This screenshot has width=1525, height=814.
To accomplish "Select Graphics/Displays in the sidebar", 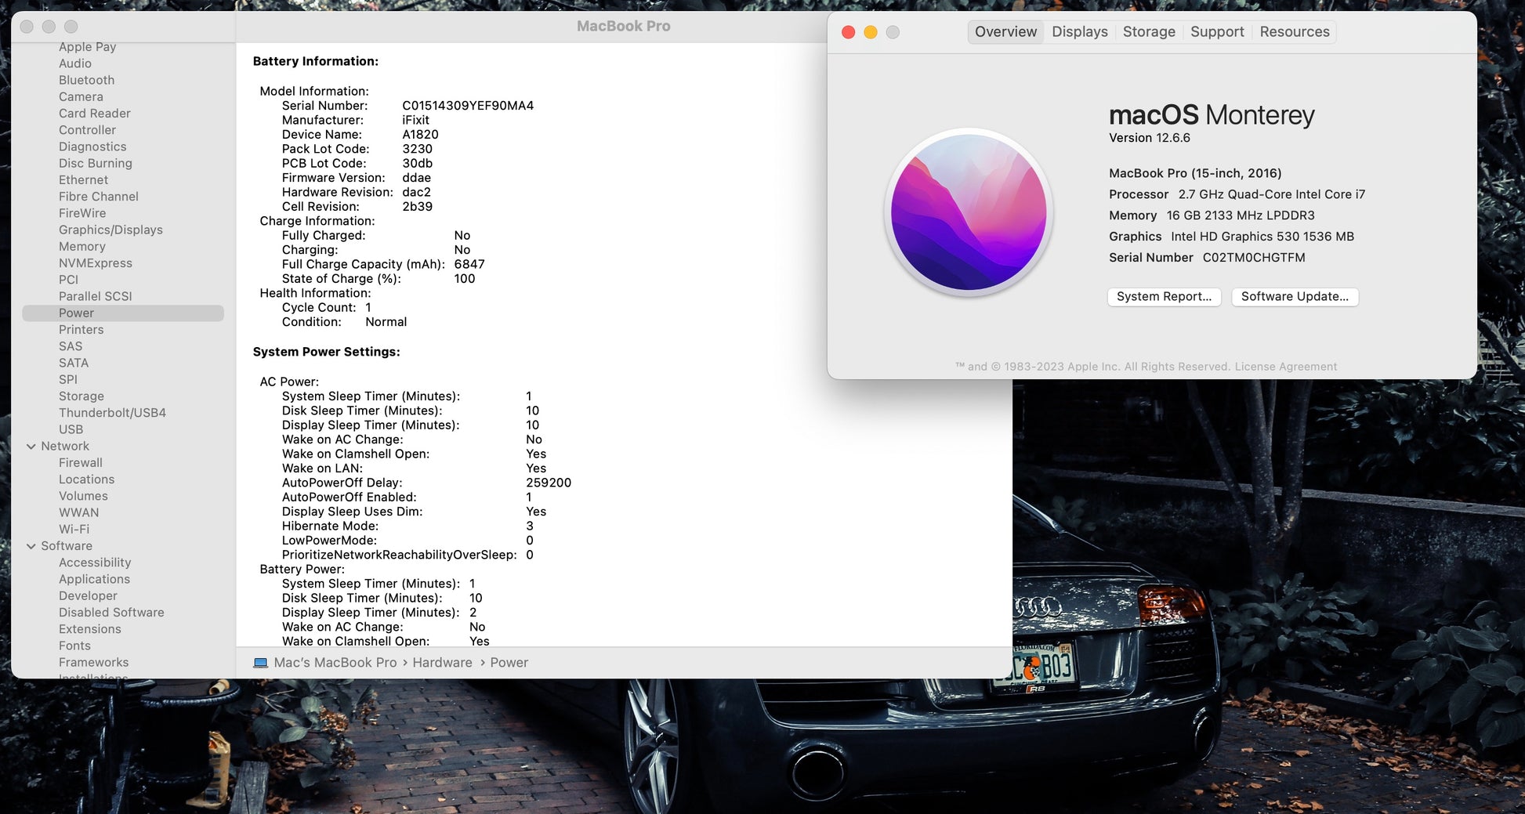I will point(110,230).
